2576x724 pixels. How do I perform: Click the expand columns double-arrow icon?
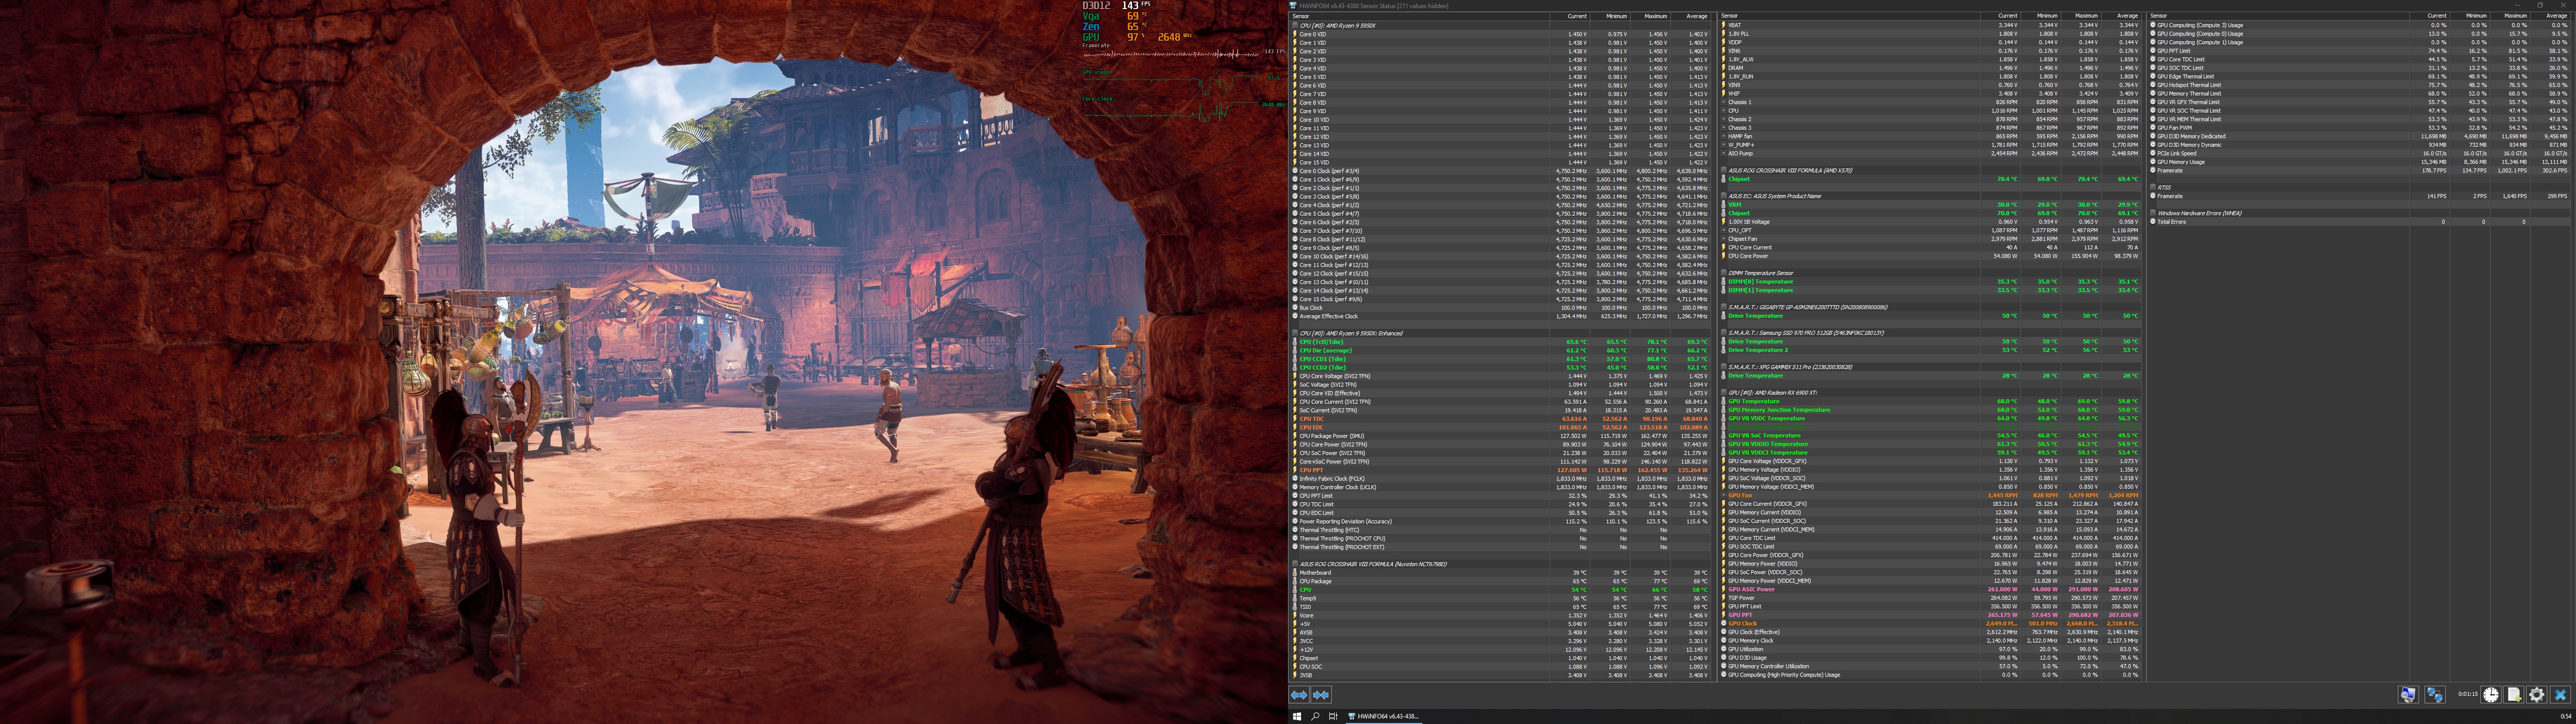point(1298,695)
